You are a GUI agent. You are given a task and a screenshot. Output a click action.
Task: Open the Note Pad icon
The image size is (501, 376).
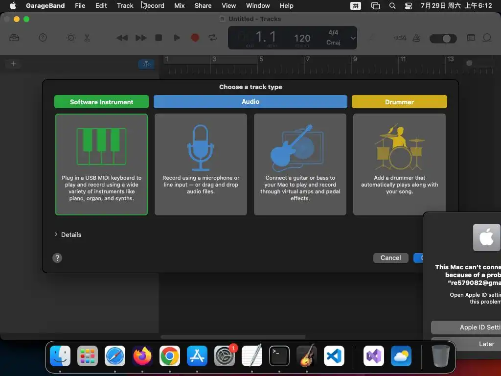pyautogui.click(x=471, y=38)
